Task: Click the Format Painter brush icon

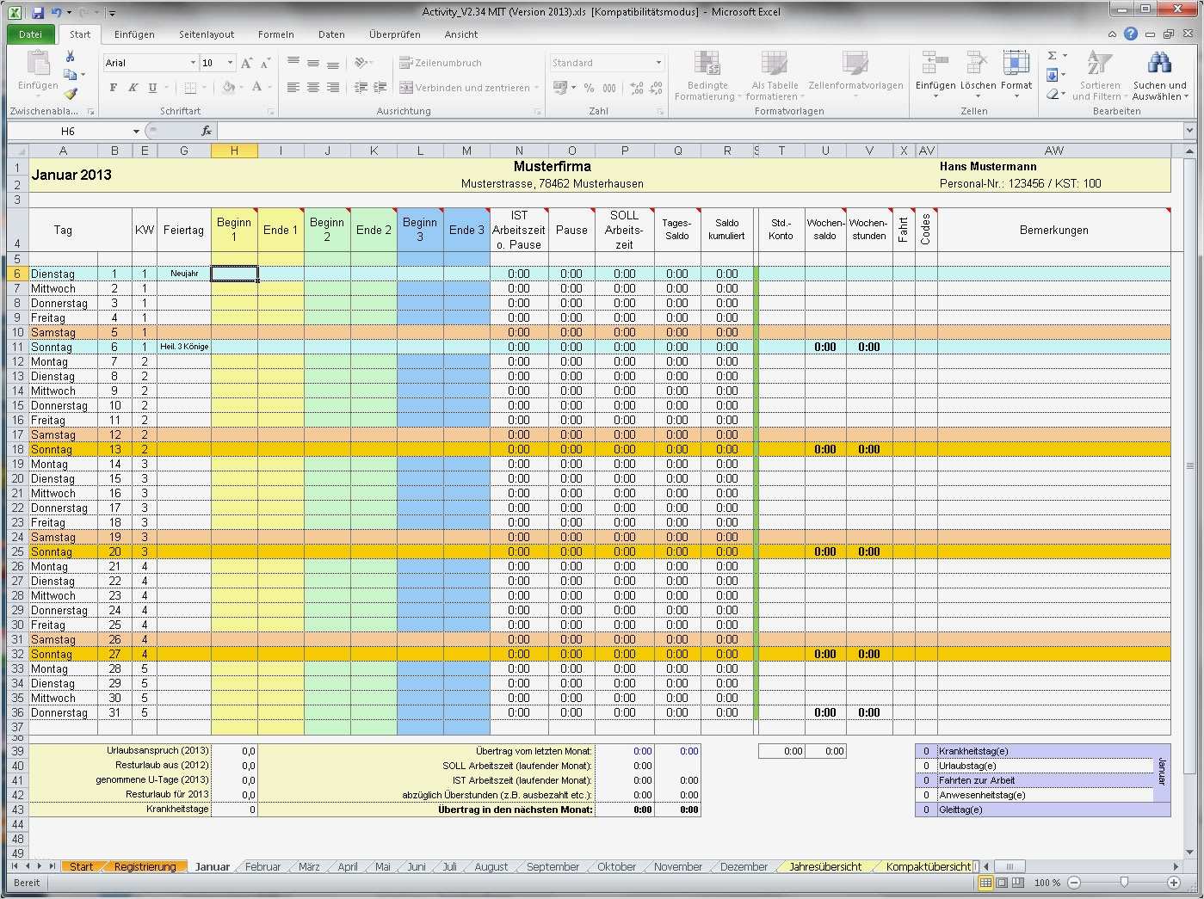Action: [x=71, y=94]
